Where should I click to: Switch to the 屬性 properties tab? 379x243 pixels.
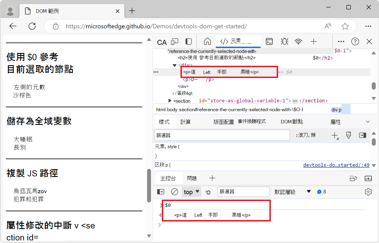click(336, 122)
